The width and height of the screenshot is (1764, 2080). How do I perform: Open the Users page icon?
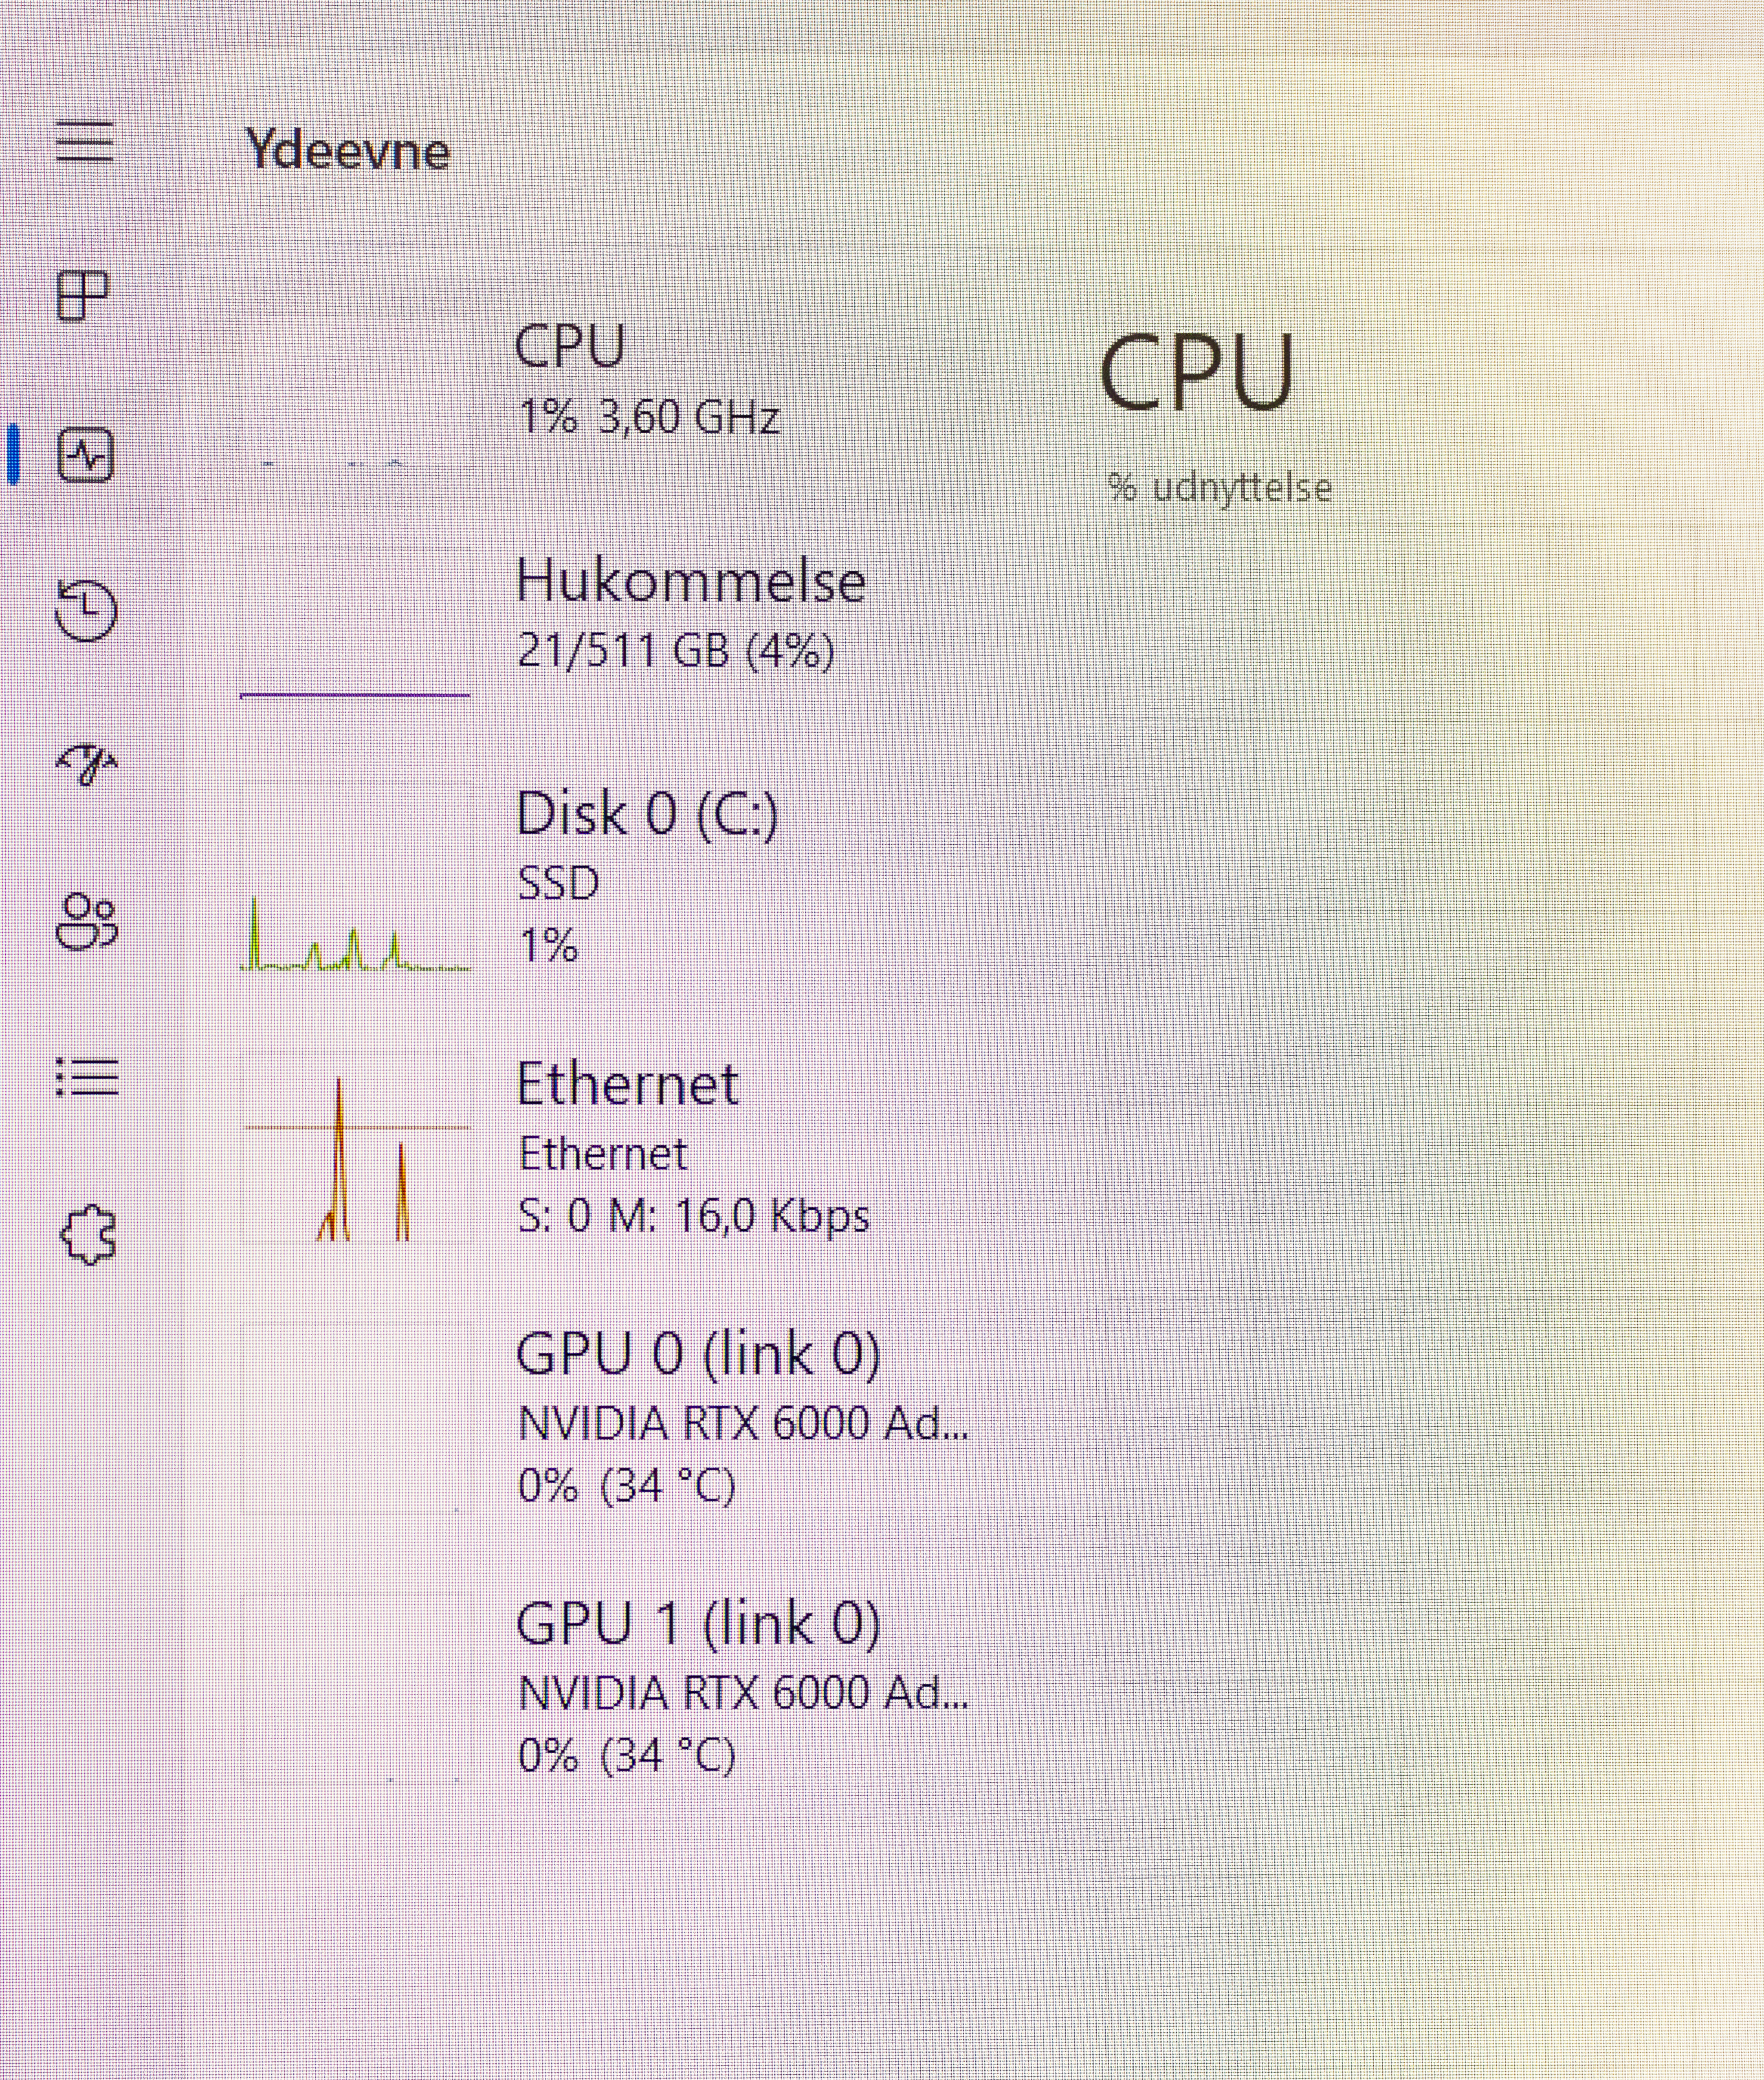point(86,921)
